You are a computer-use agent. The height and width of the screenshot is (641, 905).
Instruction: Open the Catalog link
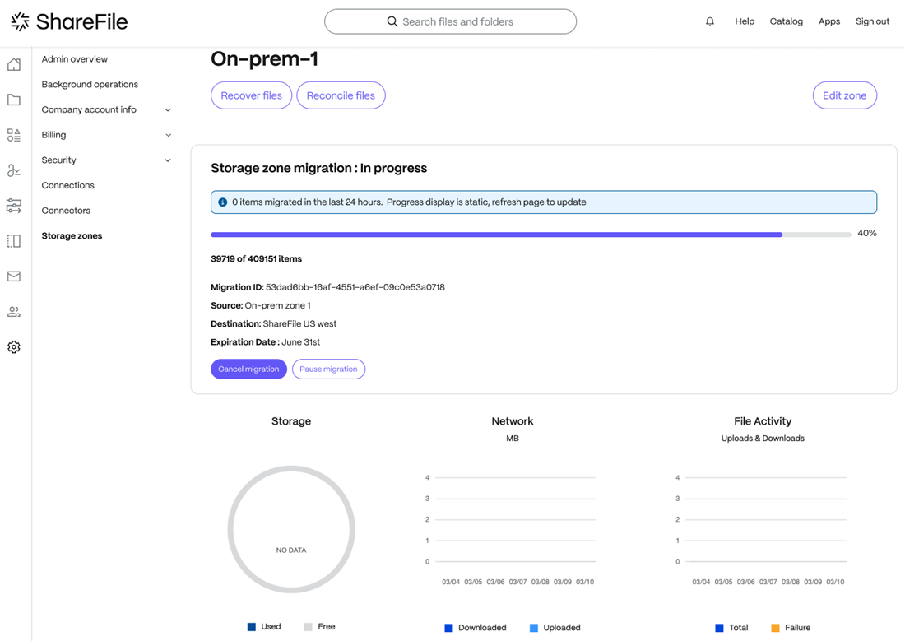click(x=786, y=21)
